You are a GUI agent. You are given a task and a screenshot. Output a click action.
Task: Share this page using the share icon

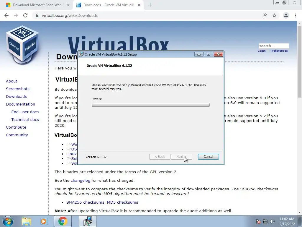click(x=265, y=15)
